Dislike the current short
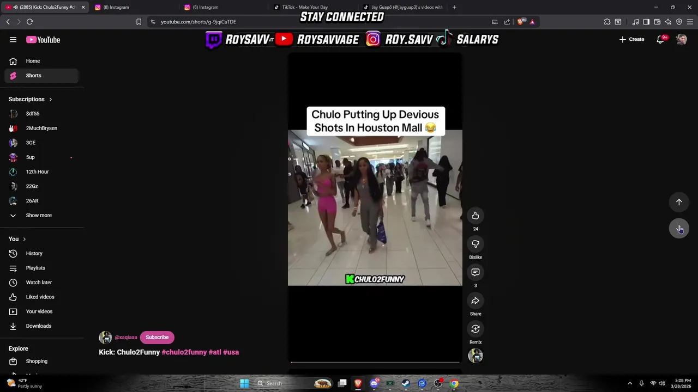Screen dimensions: 698x392 [x=476, y=244]
